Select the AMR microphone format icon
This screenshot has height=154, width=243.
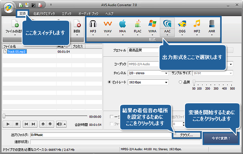(x=212, y=24)
